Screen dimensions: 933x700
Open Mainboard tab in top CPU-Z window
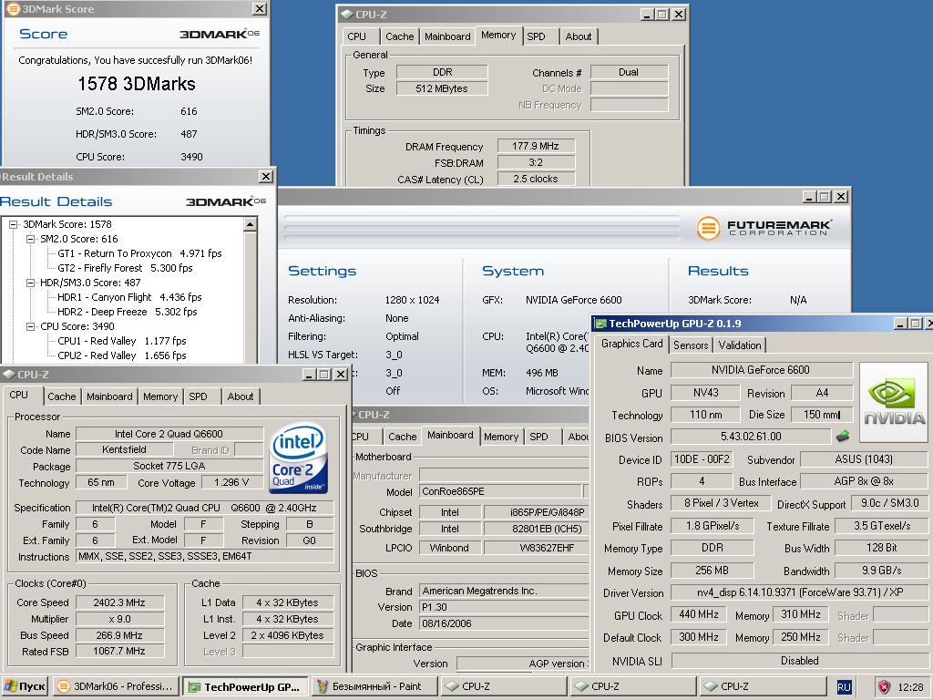[447, 36]
